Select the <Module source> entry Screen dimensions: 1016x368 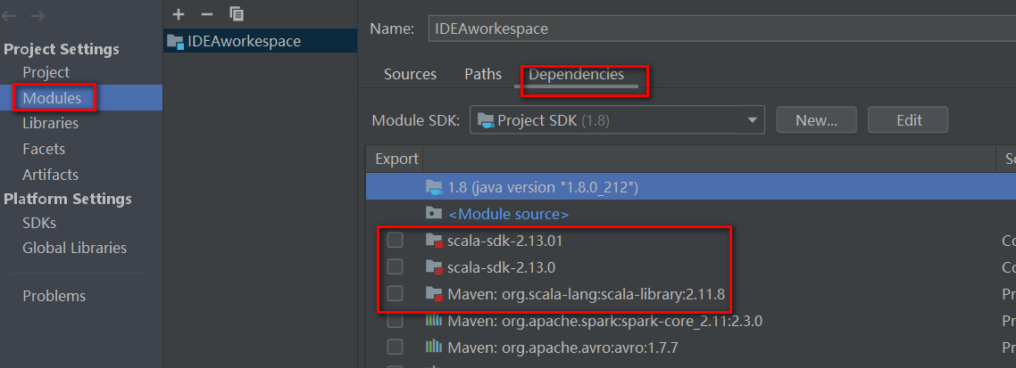(x=508, y=214)
